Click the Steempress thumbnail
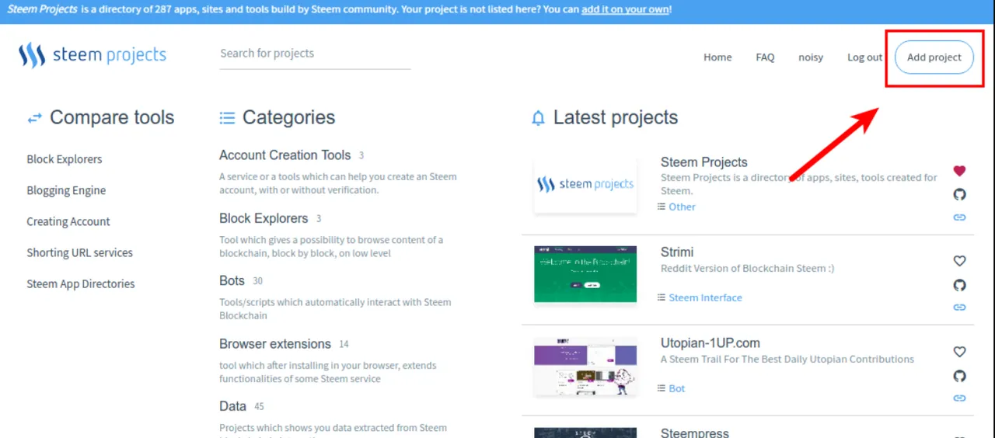This screenshot has height=438, width=995. (585, 433)
